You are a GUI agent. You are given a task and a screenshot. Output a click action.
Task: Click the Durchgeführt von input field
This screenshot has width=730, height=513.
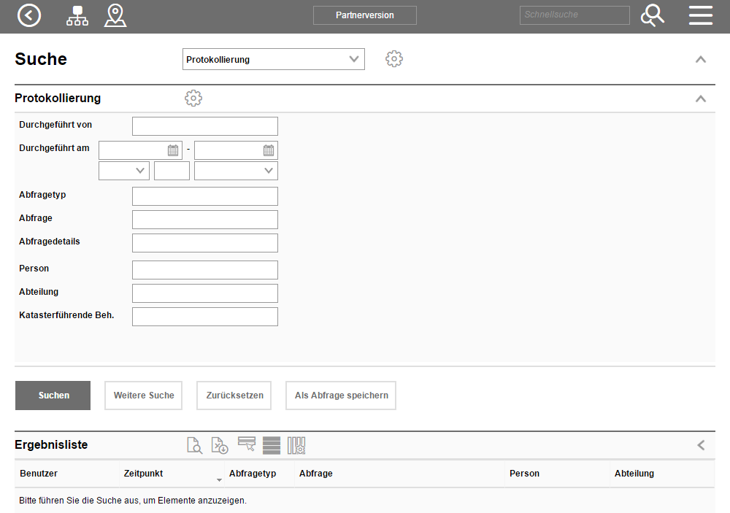(205, 126)
